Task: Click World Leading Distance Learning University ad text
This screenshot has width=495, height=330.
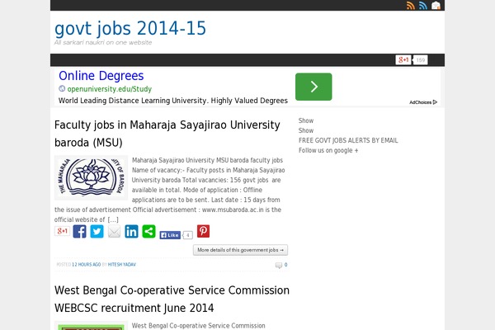Action: [x=173, y=101]
